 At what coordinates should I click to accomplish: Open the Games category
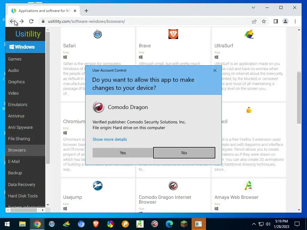(15, 59)
